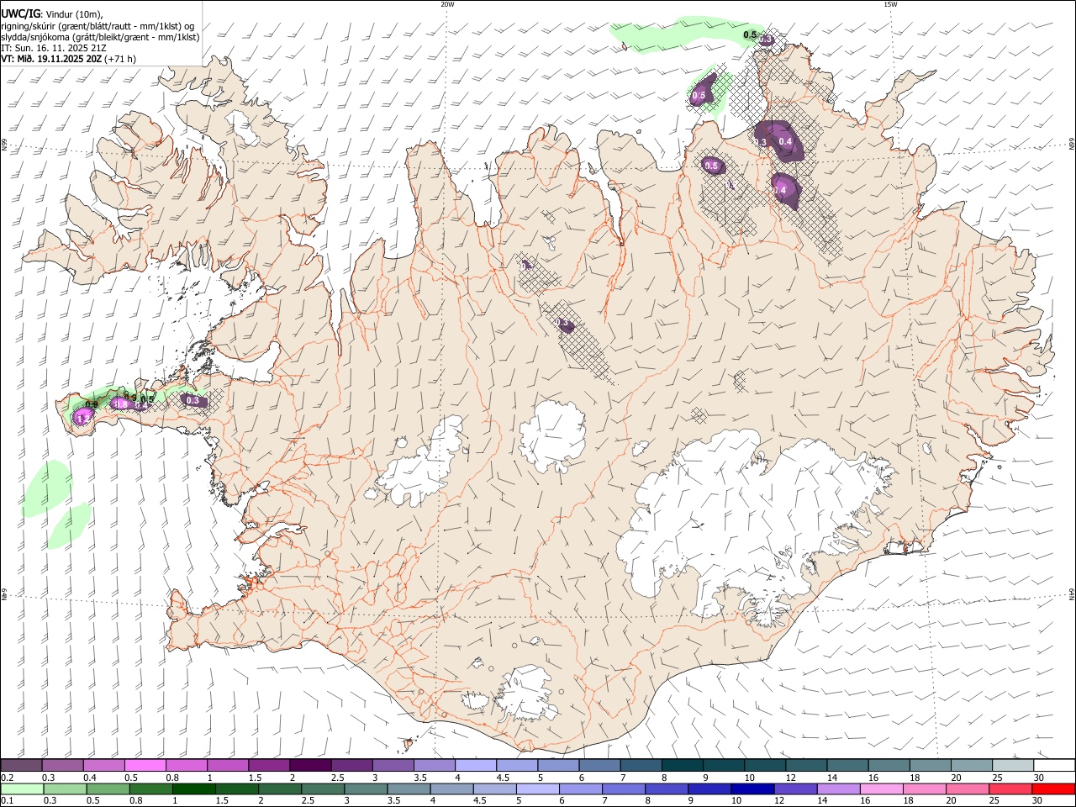Click the '30' label in the upper legend

[x=1038, y=778]
